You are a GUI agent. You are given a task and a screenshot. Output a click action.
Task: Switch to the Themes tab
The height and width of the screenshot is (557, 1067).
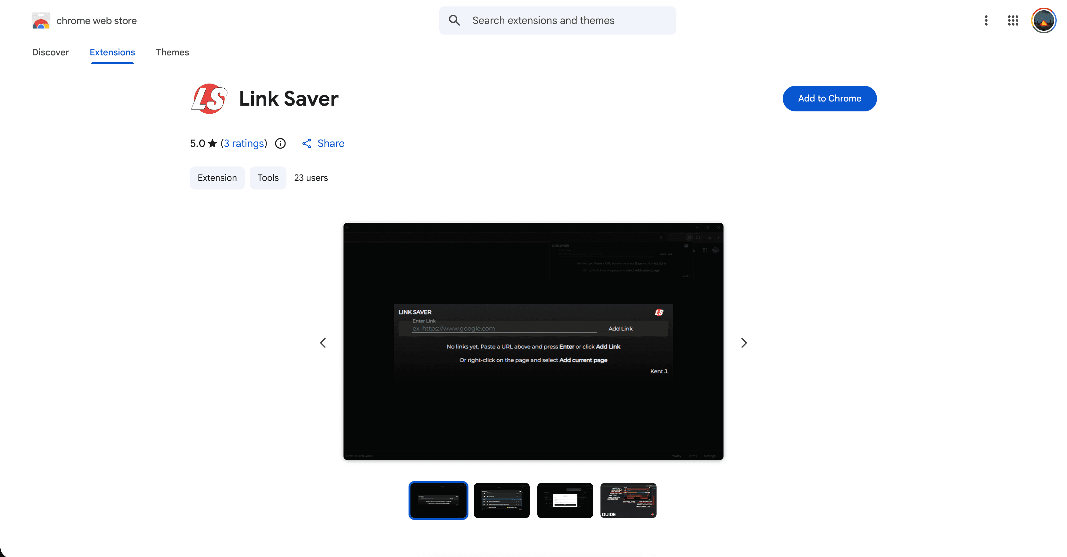(x=172, y=52)
